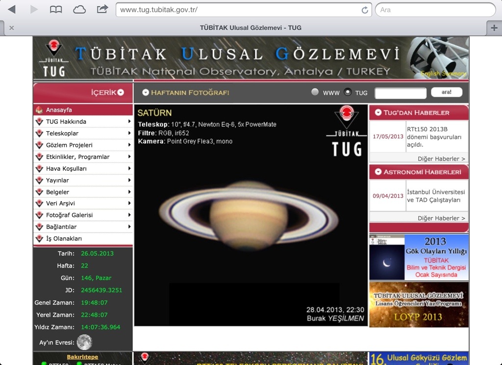502x365 pixels.
Task: Open the İş Olanakları menu item
Action: [x=64, y=239]
